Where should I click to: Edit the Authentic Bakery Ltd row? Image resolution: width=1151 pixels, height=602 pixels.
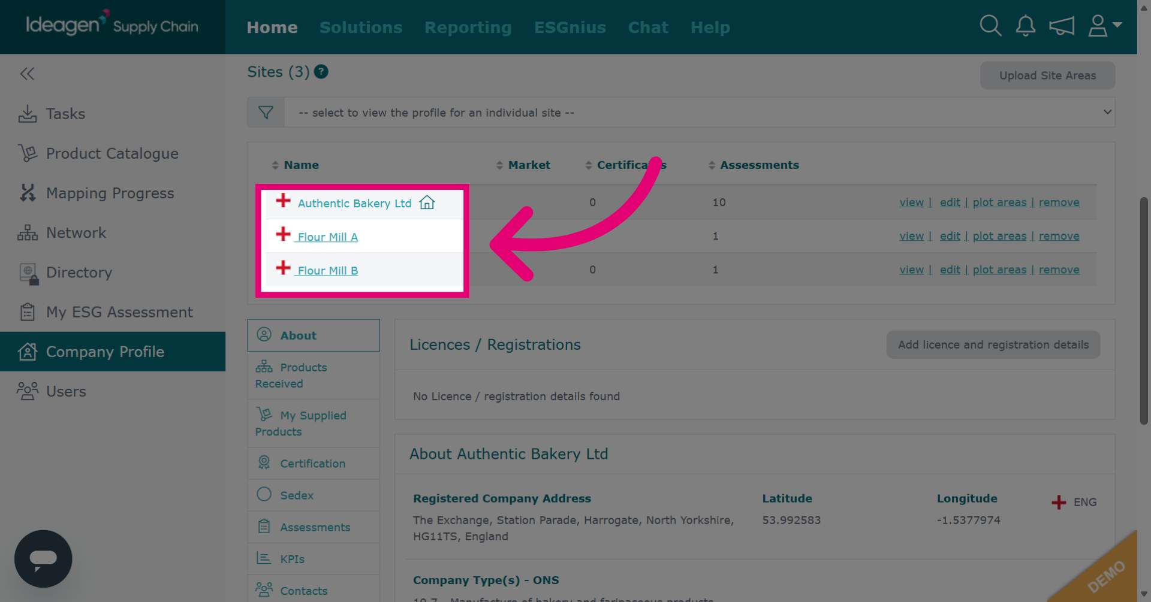pyautogui.click(x=950, y=202)
